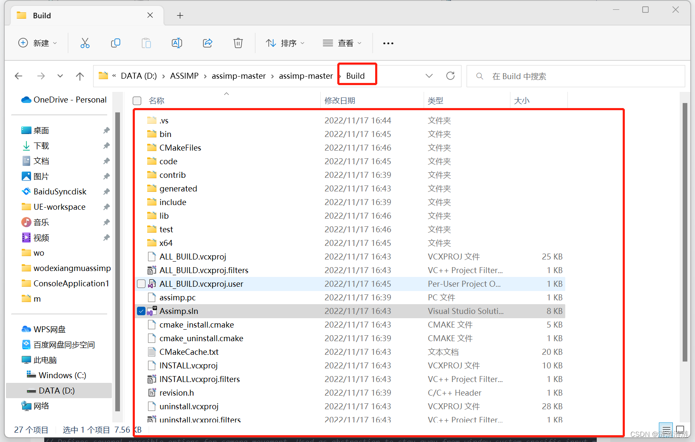Click the pin icon beside UE-workspace
The height and width of the screenshot is (442, 695).
point(106,207)
